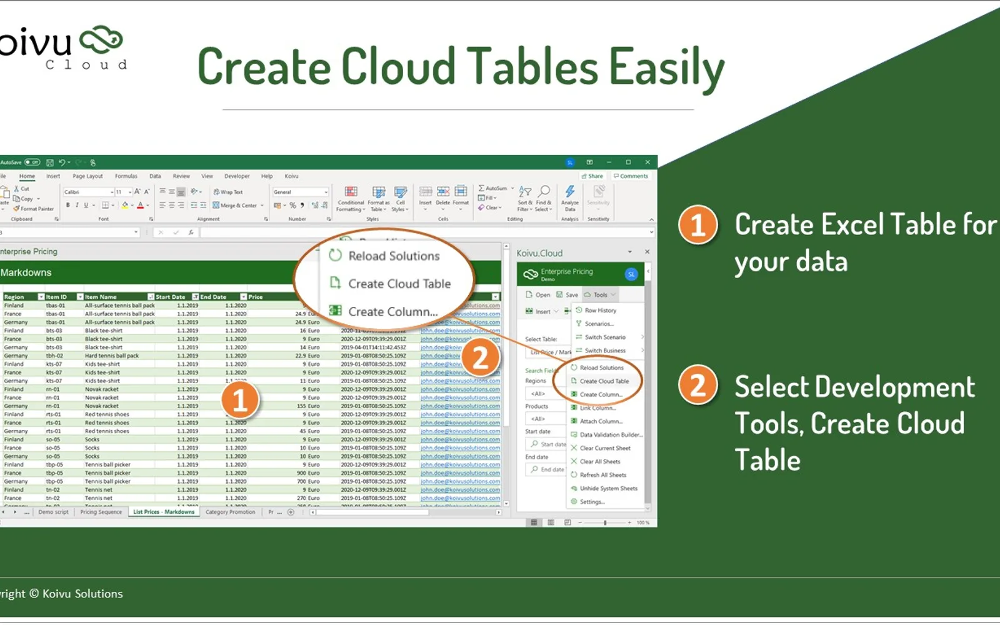Image resolution: width=1000 pixels, height=625 pixels.
Task: Open Conditional Formatting
Action: coord(351,199)
